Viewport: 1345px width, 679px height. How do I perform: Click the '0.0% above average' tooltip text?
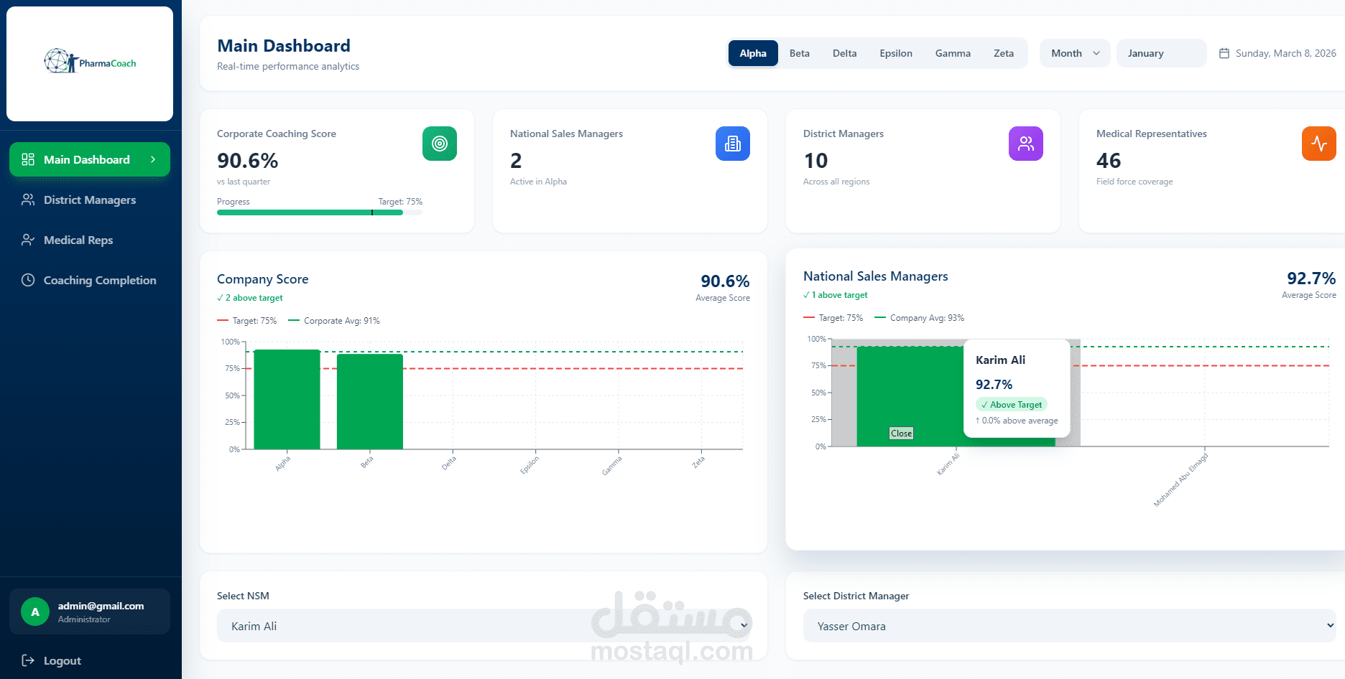[1017, 421]
